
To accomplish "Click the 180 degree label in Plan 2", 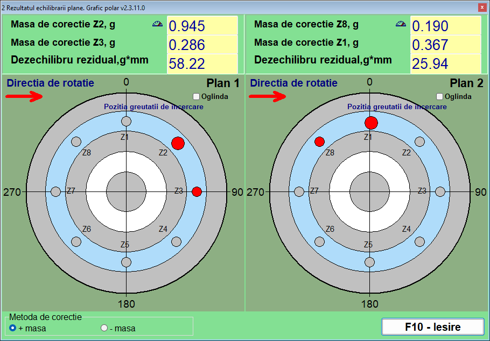I will click(x=370, y=304).
